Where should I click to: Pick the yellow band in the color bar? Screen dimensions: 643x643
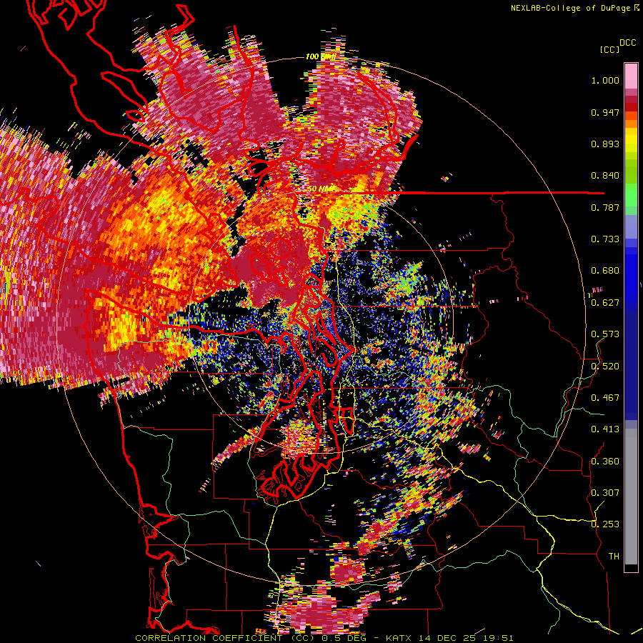click(631, 141)
